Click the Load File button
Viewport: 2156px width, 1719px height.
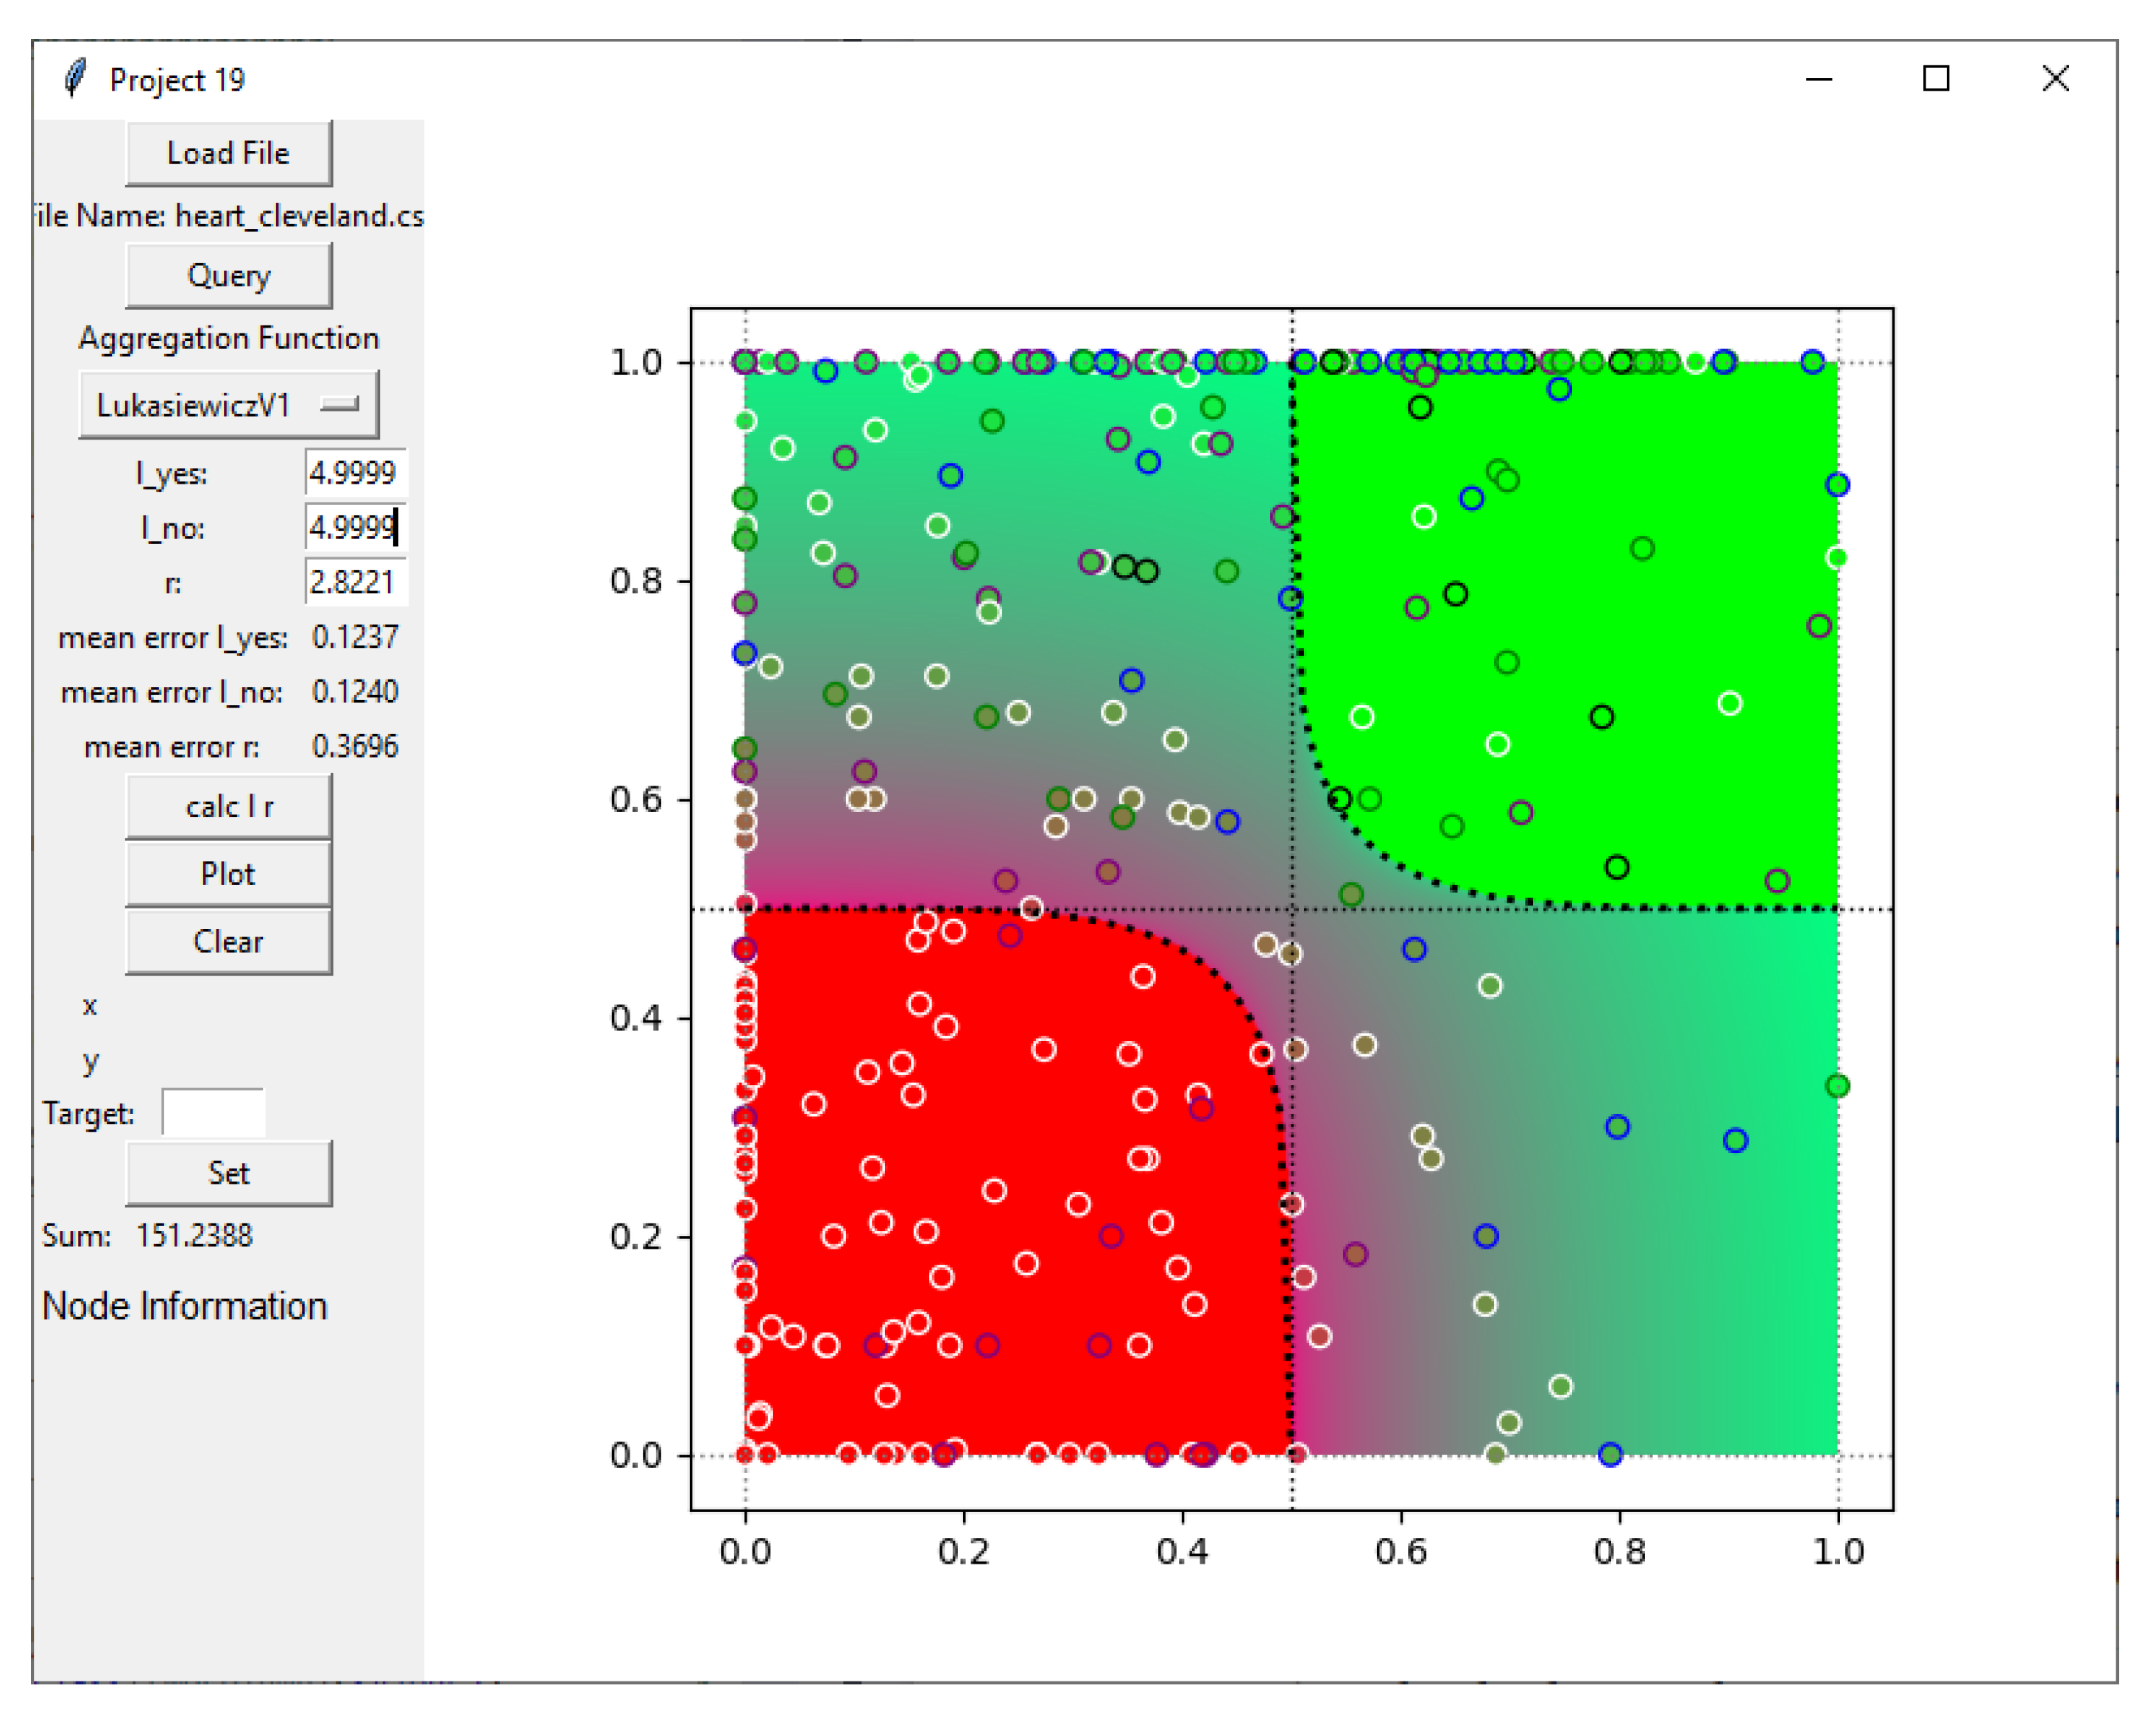tap(228, 153)
